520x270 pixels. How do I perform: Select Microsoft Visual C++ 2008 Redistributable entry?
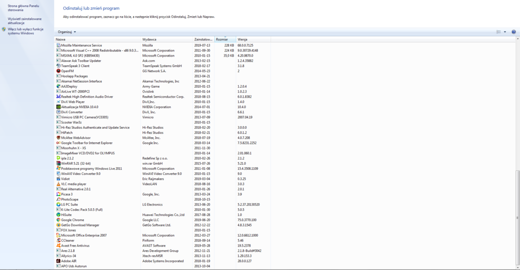click(x=162, y=50)
